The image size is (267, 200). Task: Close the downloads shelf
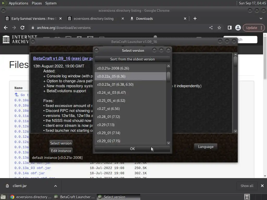click(x=262, y=186)
